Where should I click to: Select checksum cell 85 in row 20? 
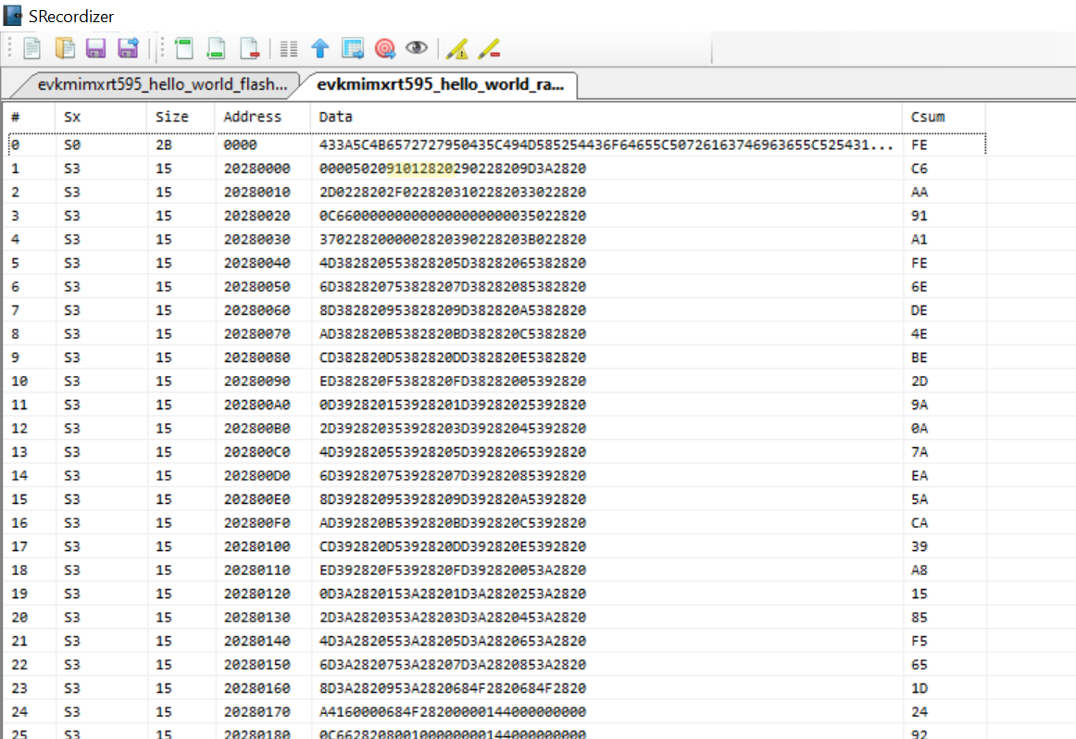[944, 618]
